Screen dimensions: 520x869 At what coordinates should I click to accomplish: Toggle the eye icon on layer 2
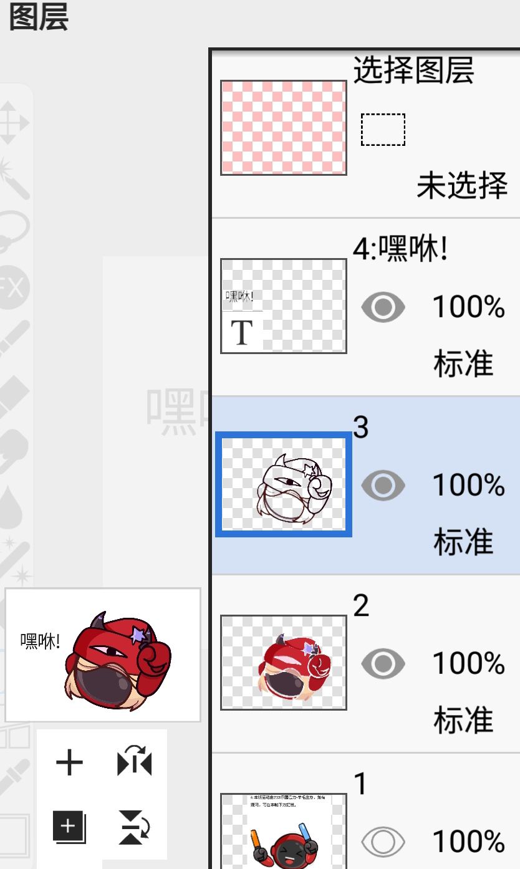(x=383, y=663)
